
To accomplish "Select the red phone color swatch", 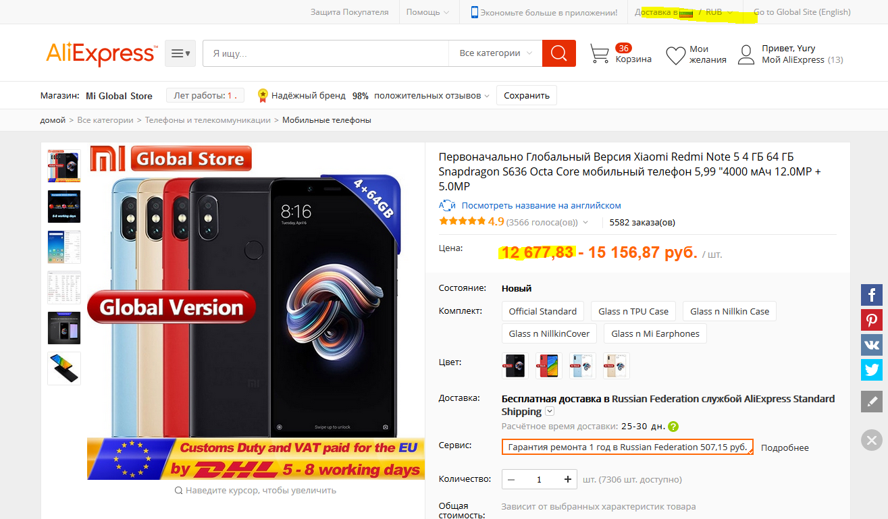I will click(548, 365).
